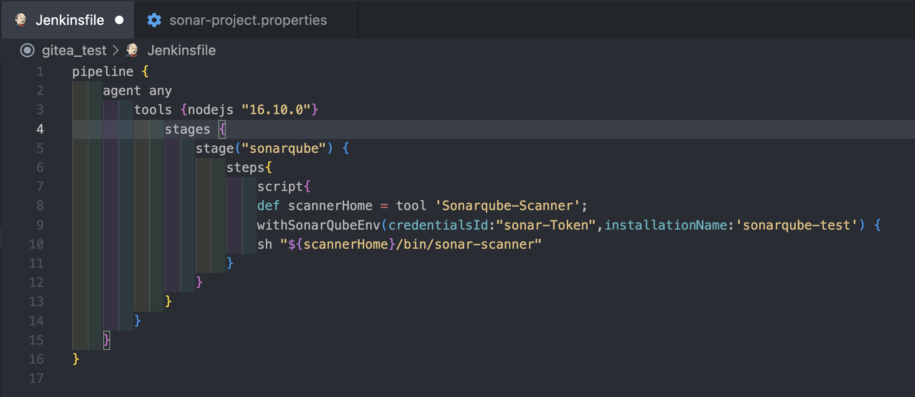
Task: Click the blue closing brace on line 11
Action: click(x=230, y=263)
